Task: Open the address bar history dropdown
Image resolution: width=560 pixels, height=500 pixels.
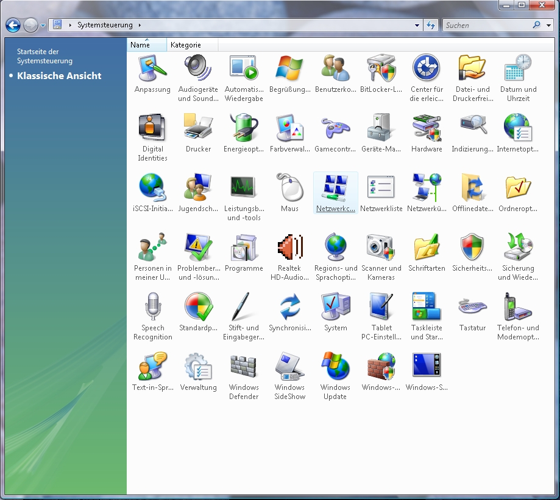Action: [x=417, y=26]
